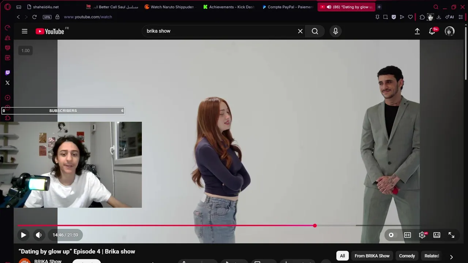Viewport: 468px width, 263px height.
Task: Open Extensions cube icon in sidebar
Action: tap(7, 118)
